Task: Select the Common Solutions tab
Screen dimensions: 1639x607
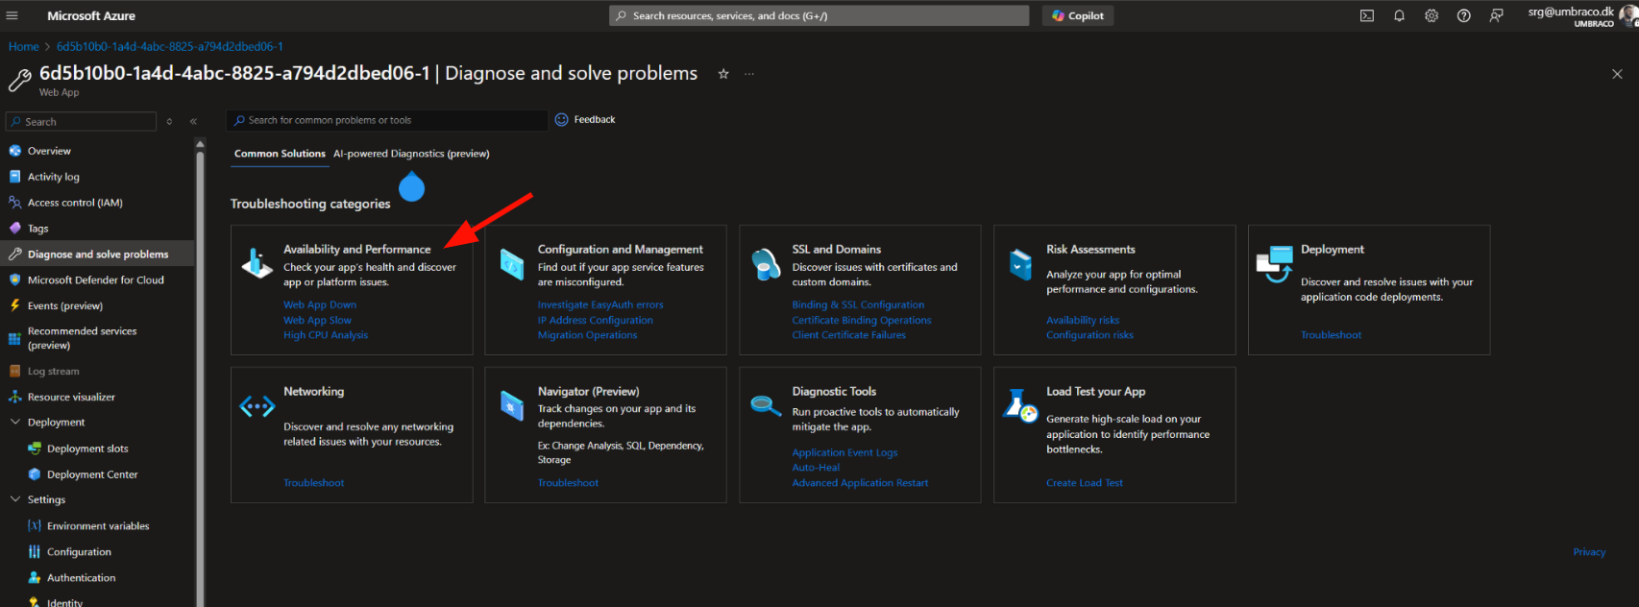Action: coord(280,154)
